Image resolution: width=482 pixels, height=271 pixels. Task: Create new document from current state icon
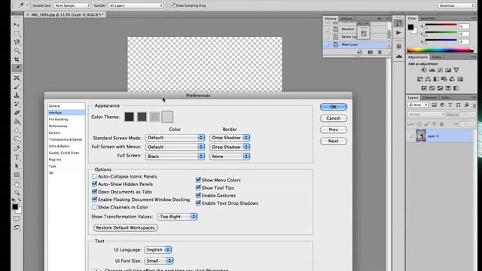[360, 52]
